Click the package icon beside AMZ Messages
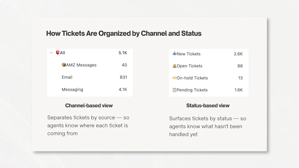This screenshot has height=168, width=299. tap(64, 65)
